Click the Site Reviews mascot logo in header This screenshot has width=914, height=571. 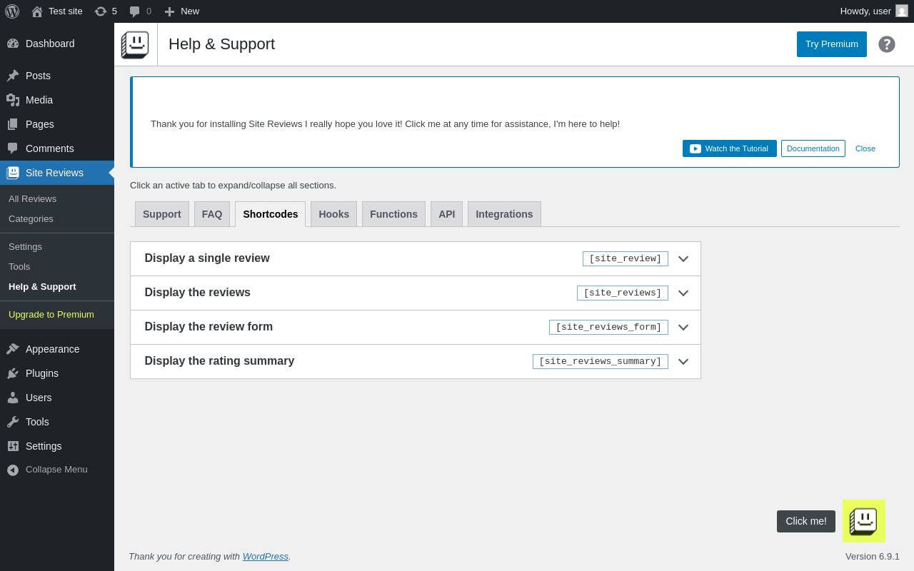pos(135,44)
